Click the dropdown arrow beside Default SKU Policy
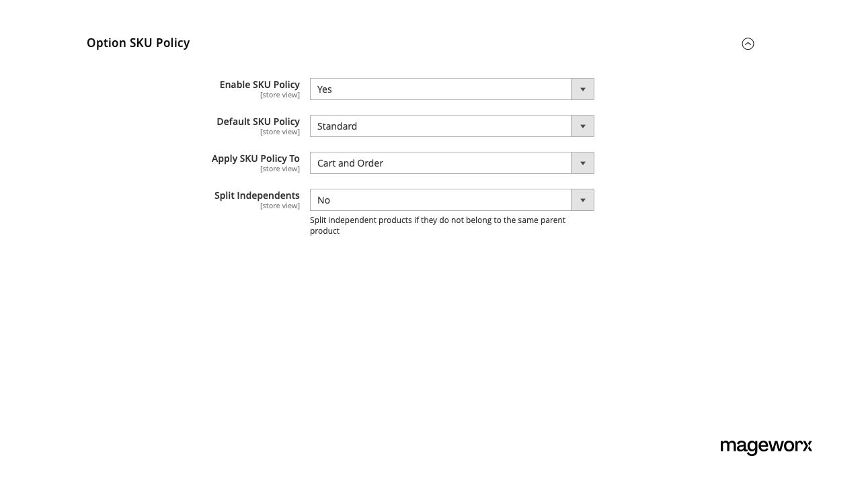The image size is (866, 489). 582,126
